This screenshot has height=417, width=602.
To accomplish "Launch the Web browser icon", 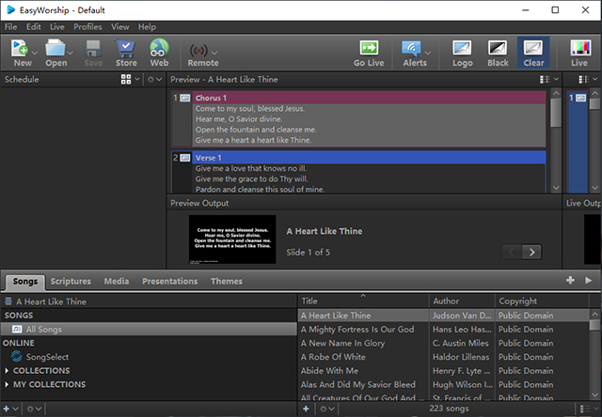I will pyautogui.click(x=159, y=48).
